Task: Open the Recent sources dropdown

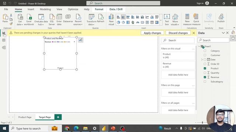Action: pos(78,19)
